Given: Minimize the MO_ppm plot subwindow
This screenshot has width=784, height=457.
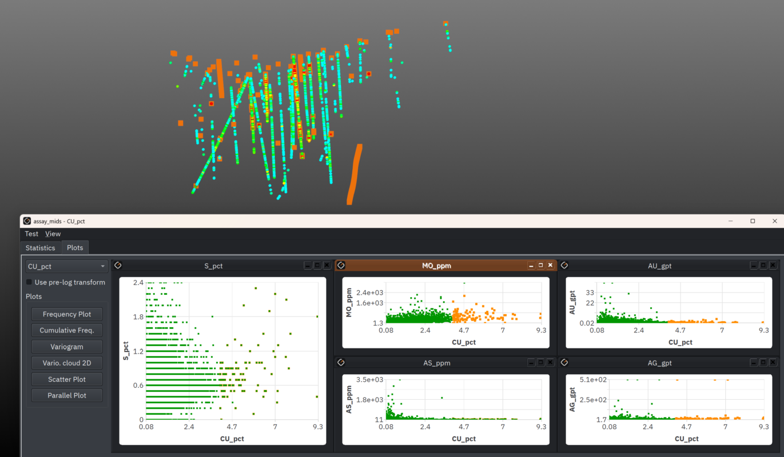Looking at the screenshot, I should [x=531, y=266].
